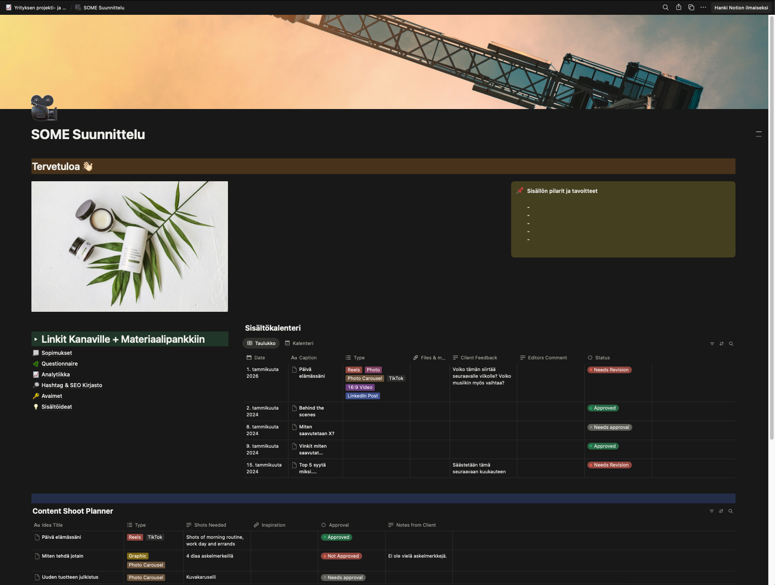Click the movie camera page icon
Viewport: 775px width, 585px height.
(44, 108)
